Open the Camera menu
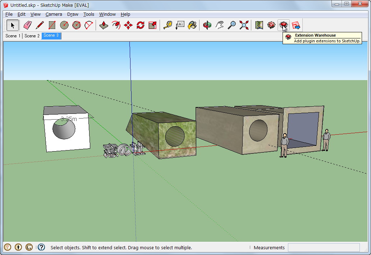 click(54, 14)
